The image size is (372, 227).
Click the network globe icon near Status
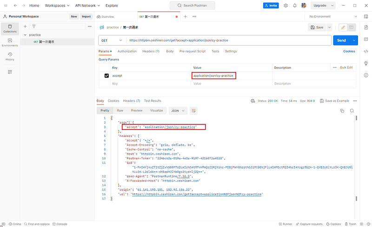click(252, 101)
